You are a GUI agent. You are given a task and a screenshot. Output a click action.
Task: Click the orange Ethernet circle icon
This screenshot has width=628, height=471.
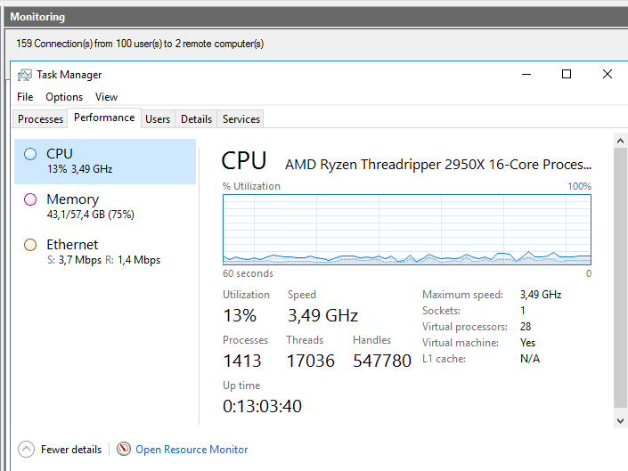click(30, 245)
